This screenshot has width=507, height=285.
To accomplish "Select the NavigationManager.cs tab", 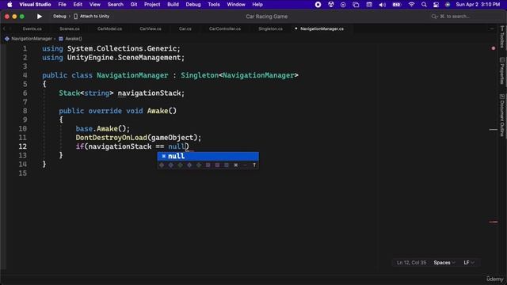I will click(x=322, y=28).
